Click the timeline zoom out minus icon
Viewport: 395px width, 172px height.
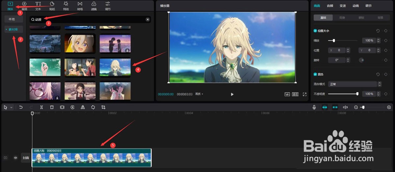(x=356, y=107)
